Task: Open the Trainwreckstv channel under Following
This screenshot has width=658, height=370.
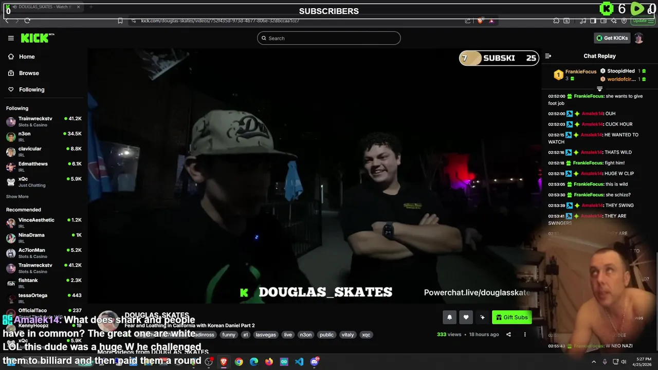Action: pyautogui.click(x=43, y=121)
